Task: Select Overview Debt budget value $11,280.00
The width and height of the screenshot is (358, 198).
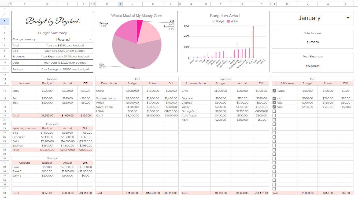Action: pos(47,141)
